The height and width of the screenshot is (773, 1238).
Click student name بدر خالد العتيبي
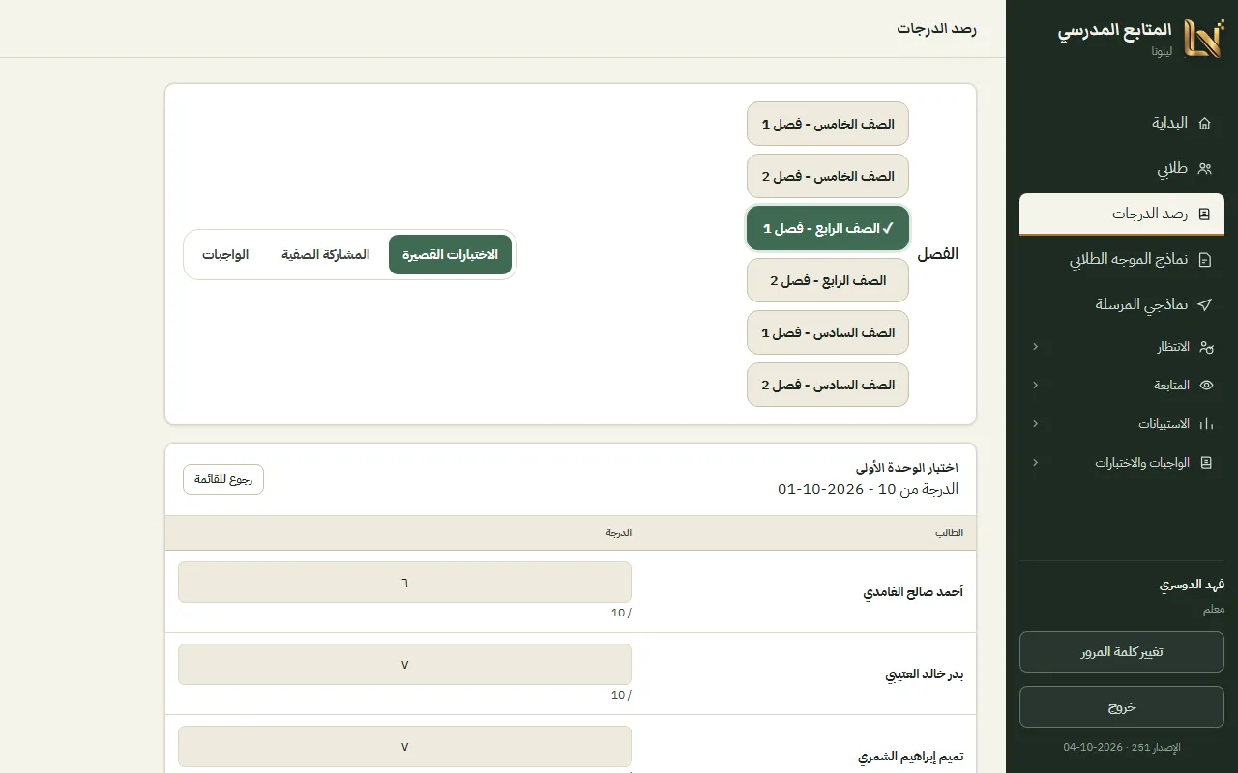tap(925, 673)
